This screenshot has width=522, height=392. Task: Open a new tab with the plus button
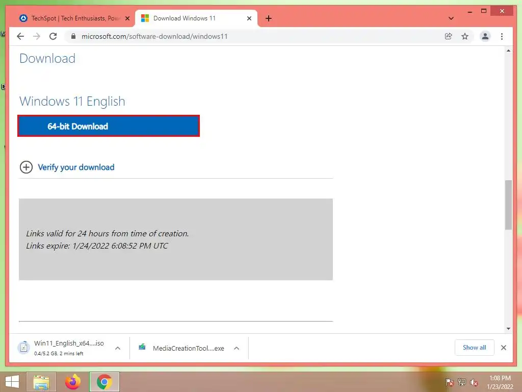click(269, 18)
